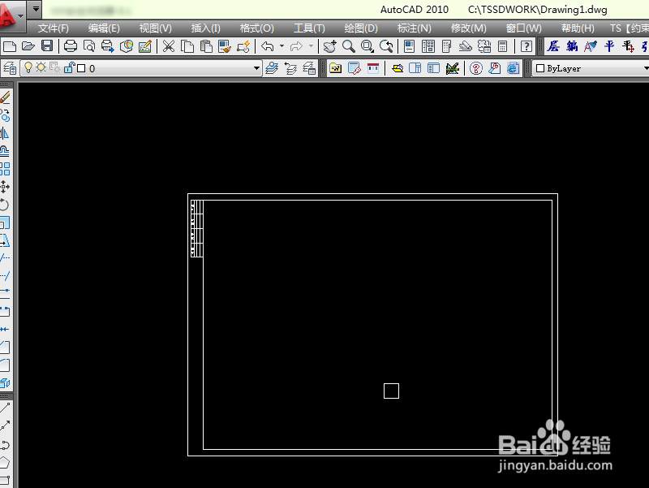Open the Tool Palettes window icon
649x488 pixels.
[x=447, y=46]
